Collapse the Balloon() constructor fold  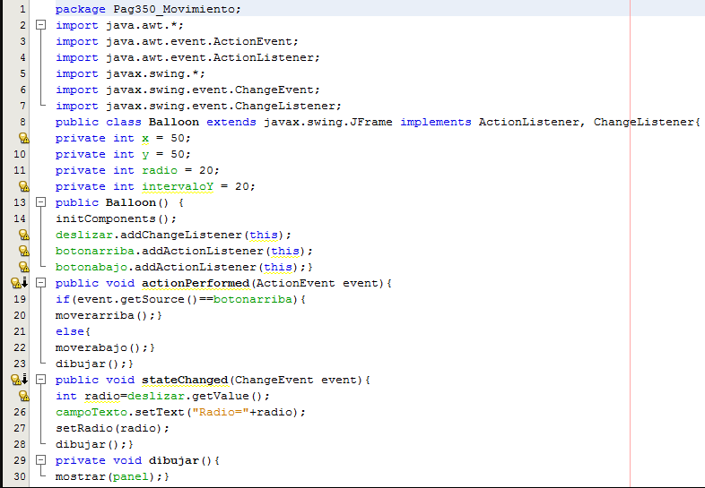coord(41,202)
